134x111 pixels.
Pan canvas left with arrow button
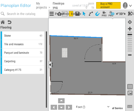point(54,107)
